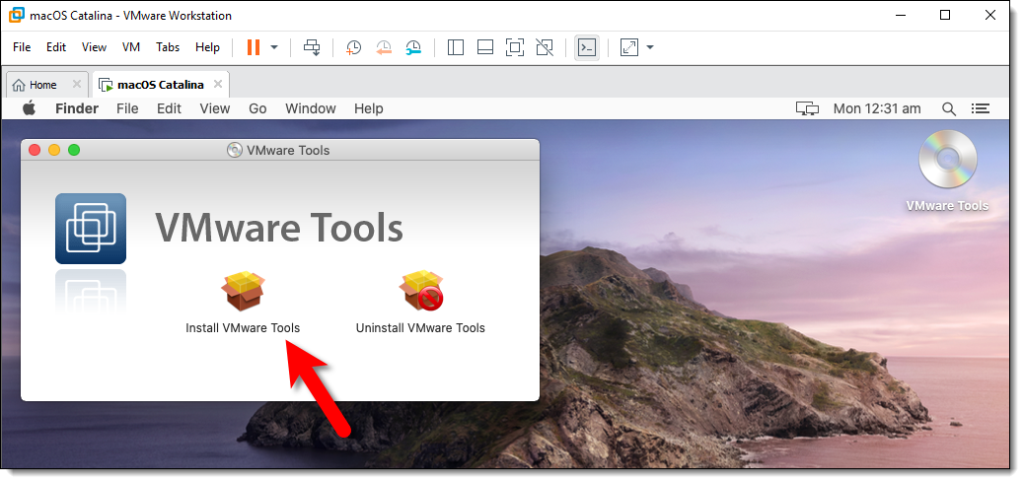
Task: Click the blue VMware Tools logo
Action: click(x=91, y=229)
